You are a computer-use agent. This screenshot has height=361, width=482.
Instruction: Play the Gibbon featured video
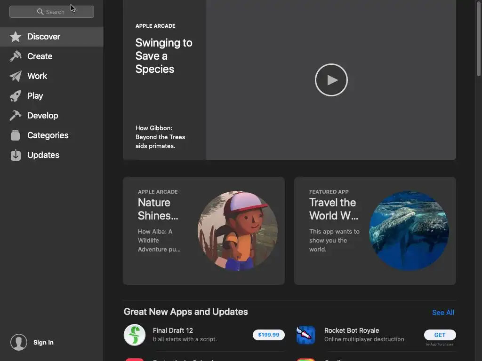tap(331, 80)
